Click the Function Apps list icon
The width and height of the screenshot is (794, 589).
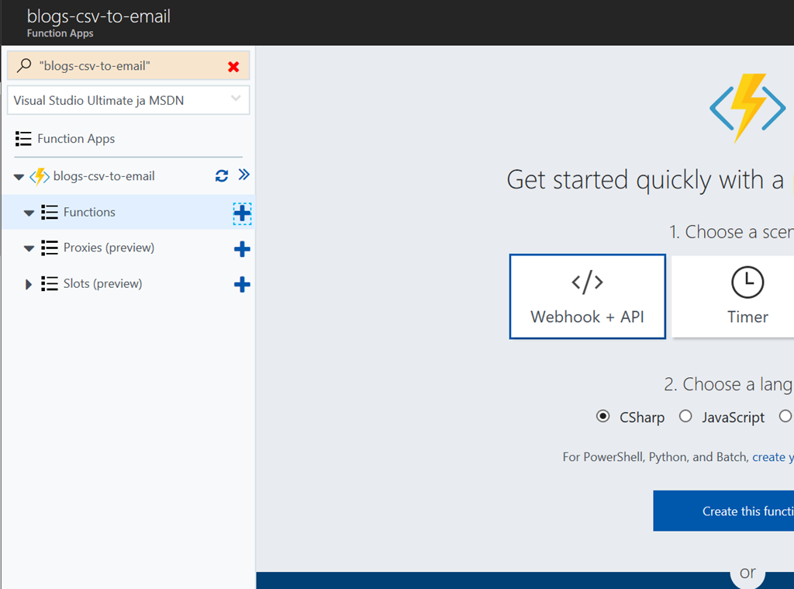coord(23,139)
